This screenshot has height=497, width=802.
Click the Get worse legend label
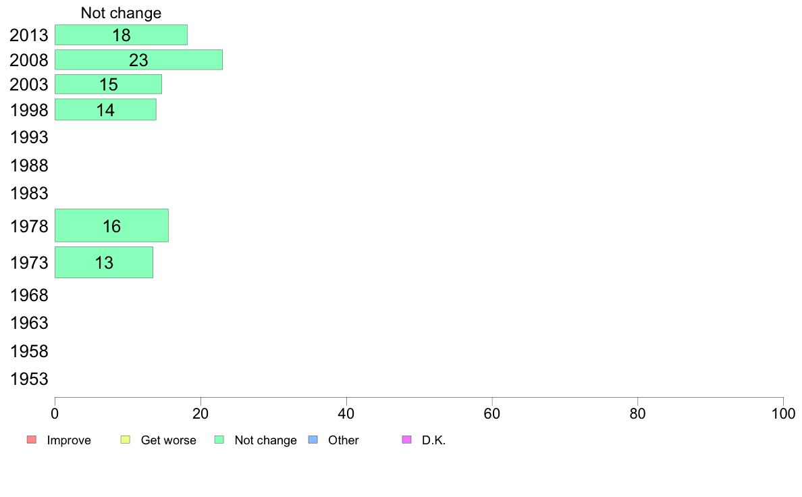tap(168, 440)
